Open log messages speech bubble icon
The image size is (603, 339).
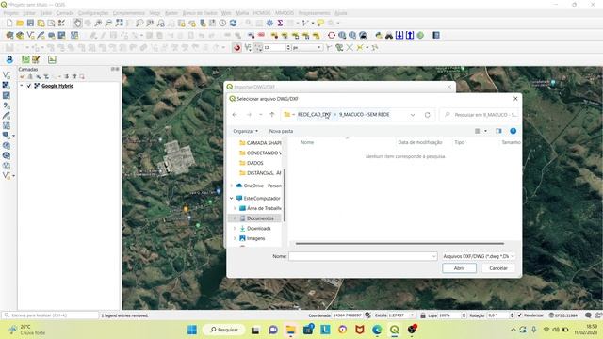click(x=588, y=315)
